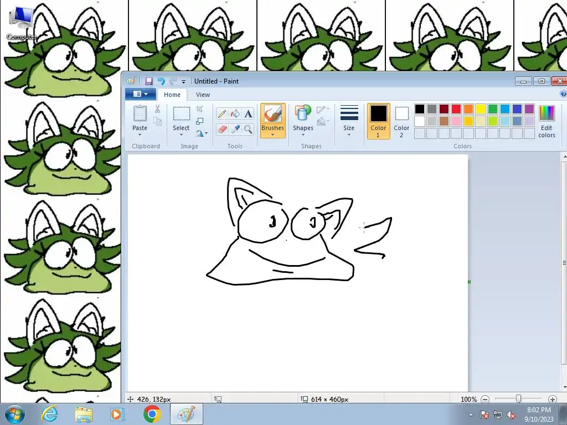Activate Color 1 foreground selector
Image resolution: width=567 pixels, height=425 pixels.
(x=378, y=121)
